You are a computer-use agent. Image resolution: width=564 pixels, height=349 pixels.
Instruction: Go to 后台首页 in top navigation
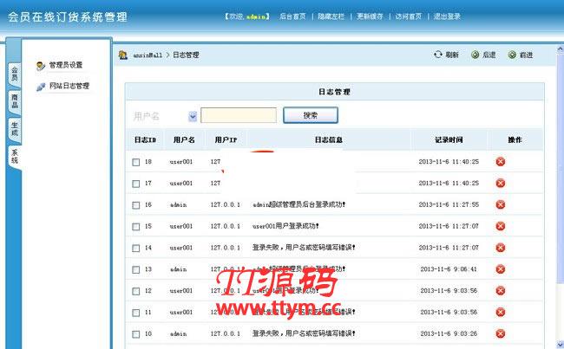(x=292, y=16)
